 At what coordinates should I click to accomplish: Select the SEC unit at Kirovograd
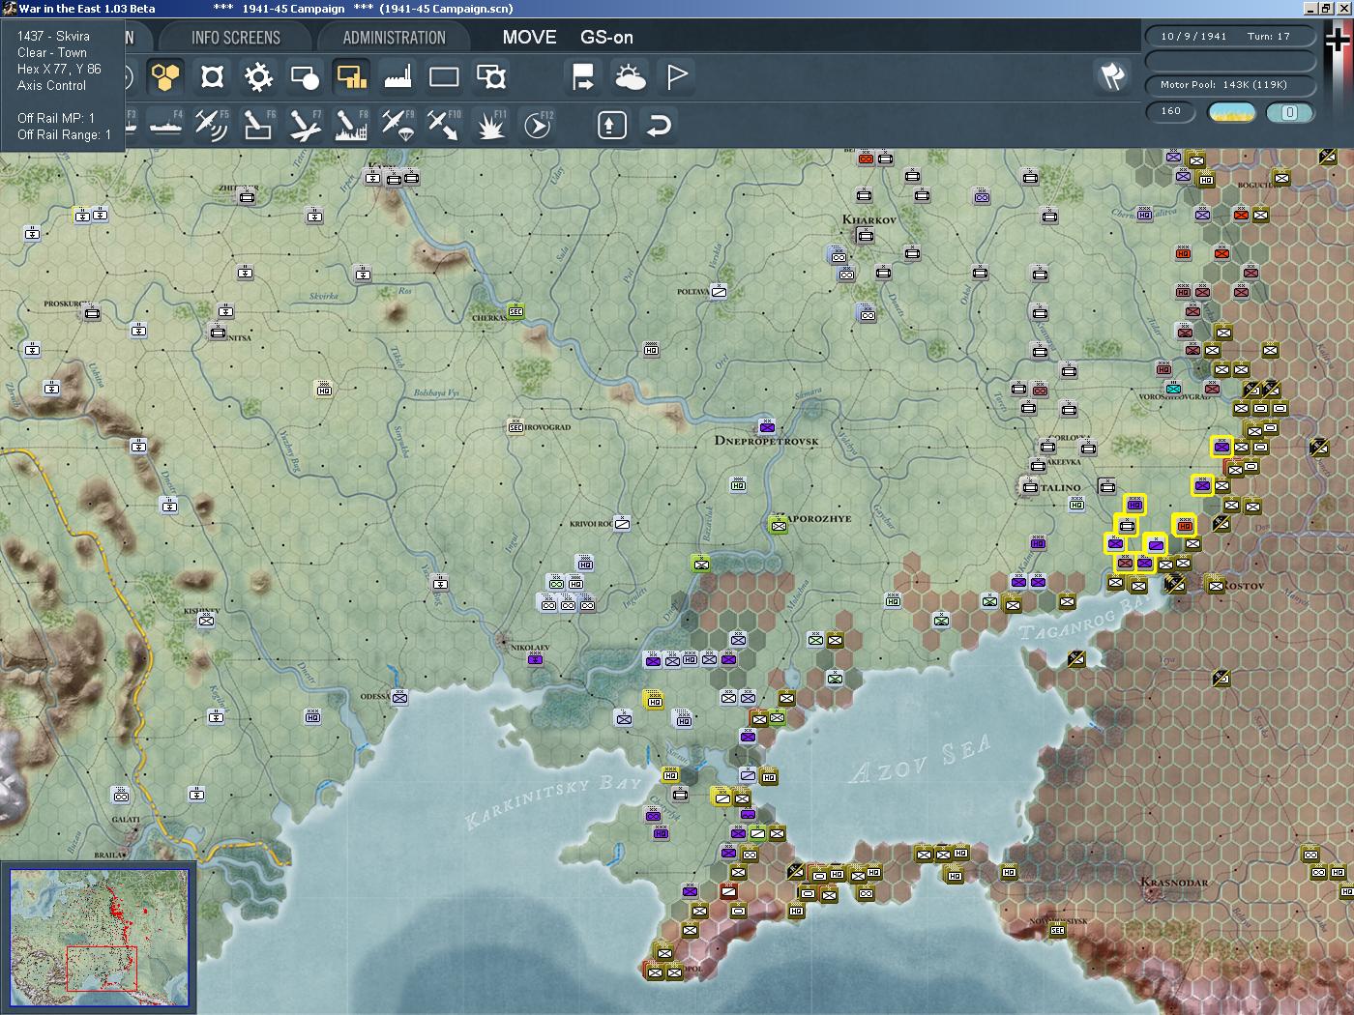point(515,426)
